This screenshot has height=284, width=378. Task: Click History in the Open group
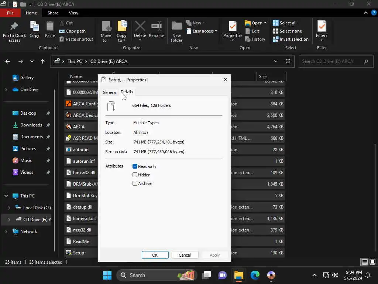(255, 39)
